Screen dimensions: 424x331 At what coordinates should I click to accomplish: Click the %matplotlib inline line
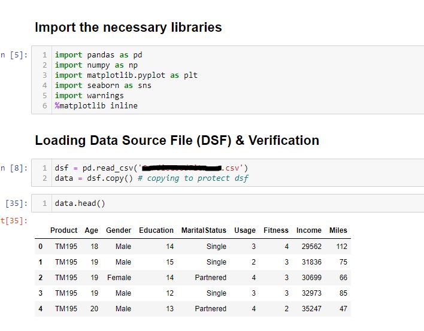point(96,106)
